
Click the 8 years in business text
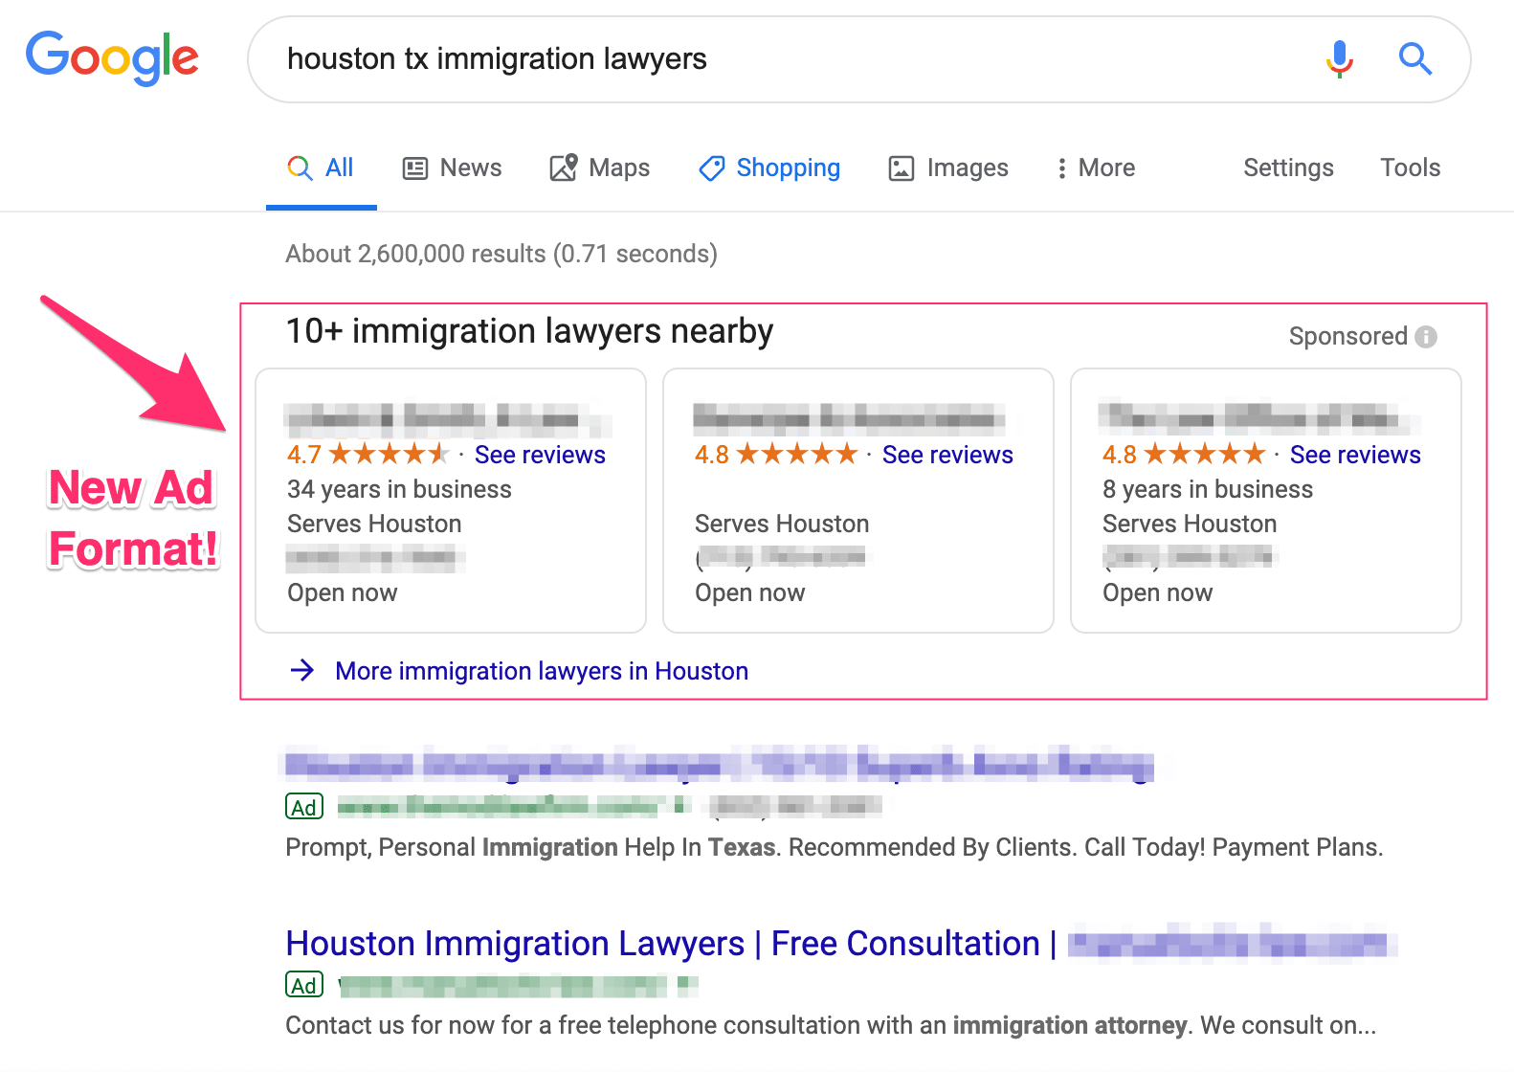point(1208,489)
